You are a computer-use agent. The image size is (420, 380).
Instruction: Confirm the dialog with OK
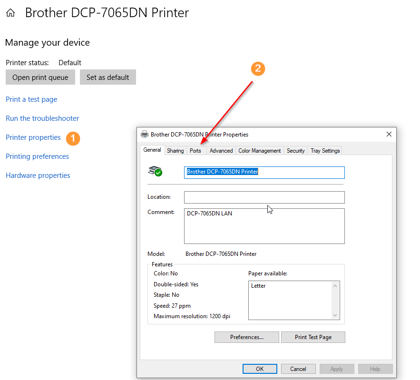click(x=260, y=369)
